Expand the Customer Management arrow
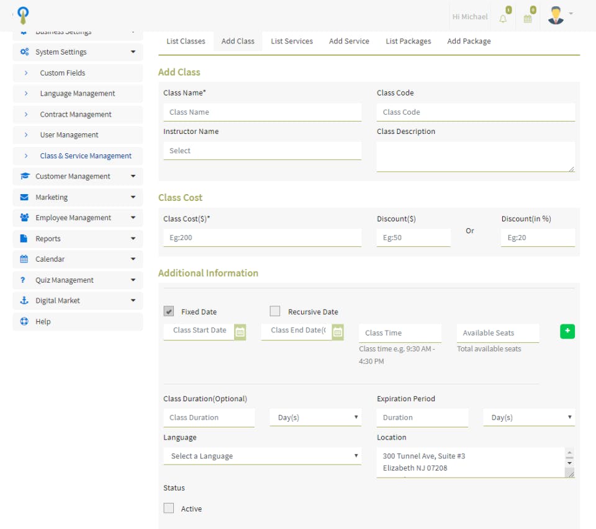The width and height of the screenshot is (596, 529). (133, 176)
